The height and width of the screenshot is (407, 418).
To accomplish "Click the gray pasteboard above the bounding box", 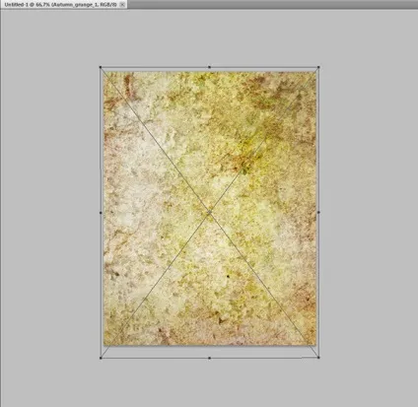I will [209, 36].
